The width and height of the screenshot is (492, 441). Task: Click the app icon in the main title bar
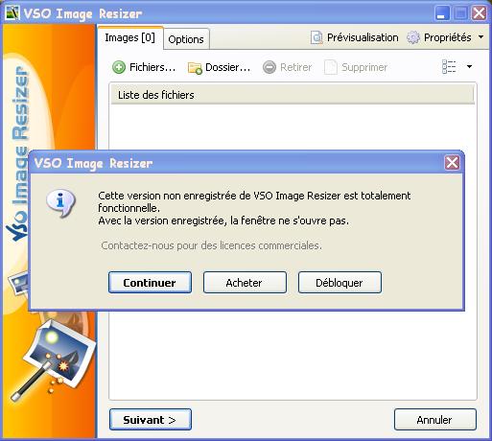click(x=12, y=13)
